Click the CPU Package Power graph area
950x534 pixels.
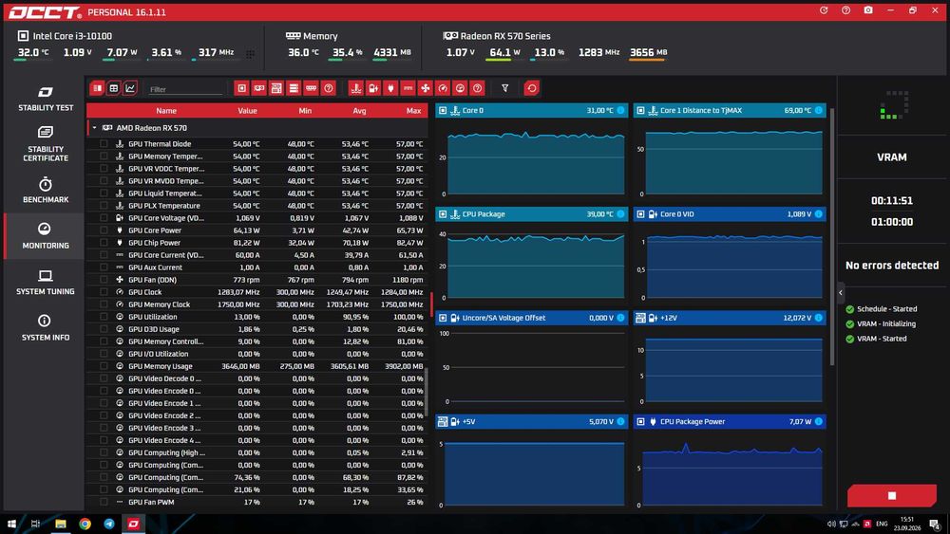[730, 470]
